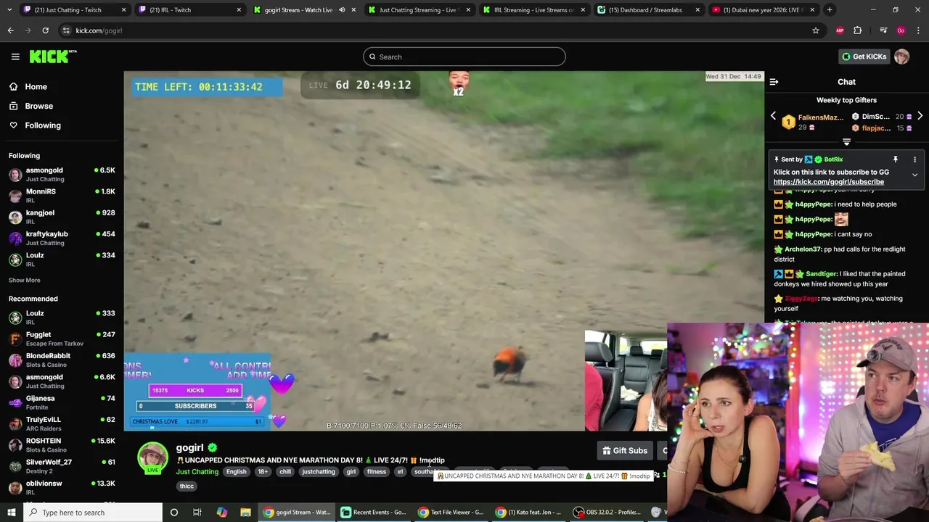Open Task View on taskbar

pyautogui.click(x=197, y=513)
